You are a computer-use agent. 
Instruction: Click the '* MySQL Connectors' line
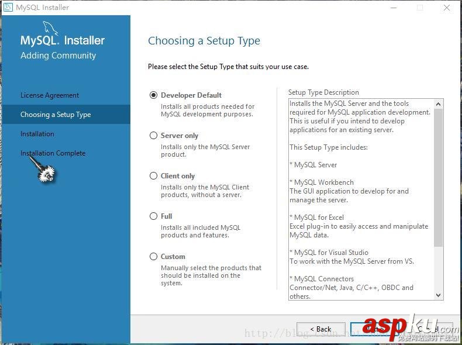point(322,279)
